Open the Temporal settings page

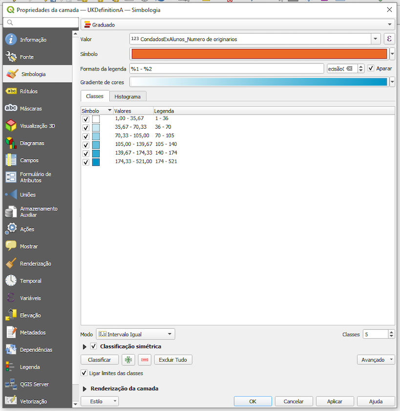pos(30,281)
